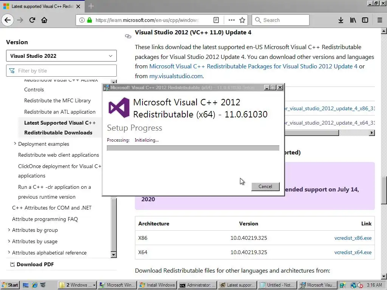Click the volume muted tray icon
The image size is (387, 290).
point(360,285)
